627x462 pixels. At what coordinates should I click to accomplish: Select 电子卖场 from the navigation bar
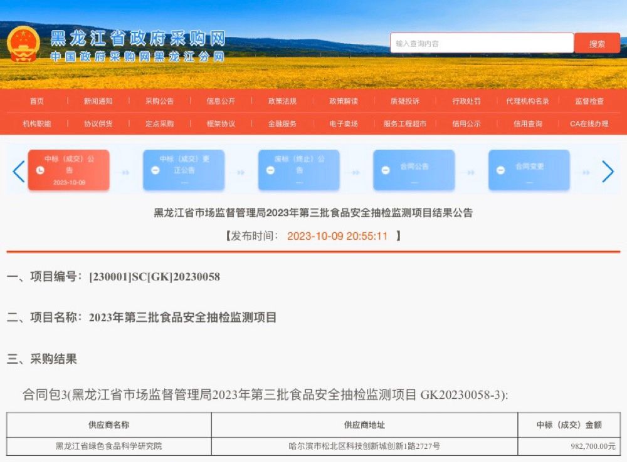point(344,124)
